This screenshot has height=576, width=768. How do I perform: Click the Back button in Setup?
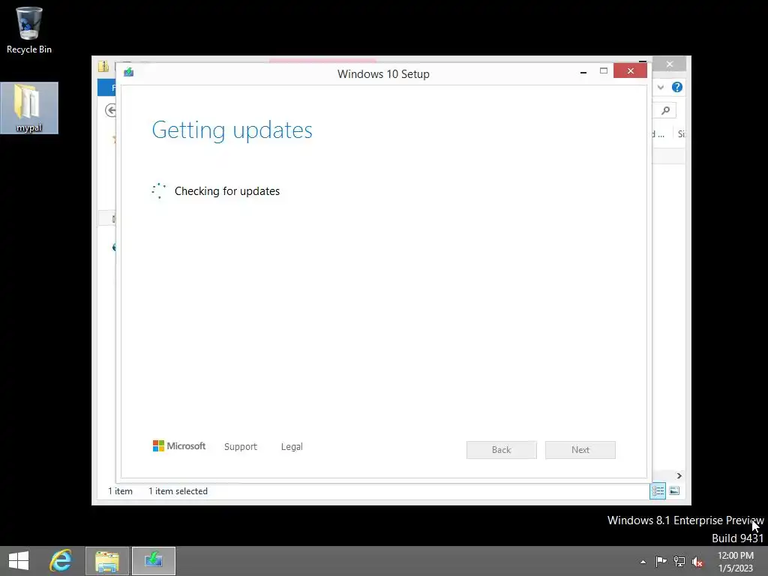[502, 450]
